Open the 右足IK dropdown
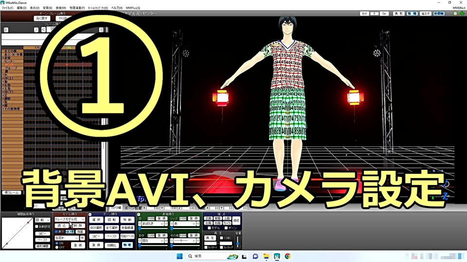This screenshot has width=467, height=262. pyautogui.click(x=67, y=238)
